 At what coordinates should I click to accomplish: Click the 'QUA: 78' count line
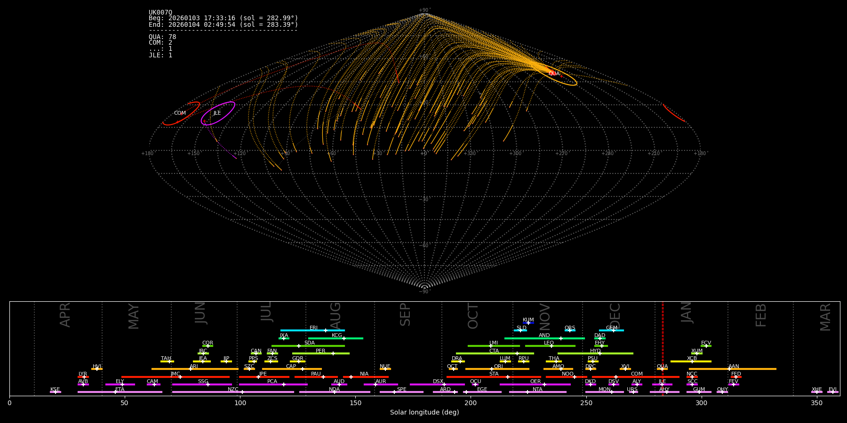(162, 37)
